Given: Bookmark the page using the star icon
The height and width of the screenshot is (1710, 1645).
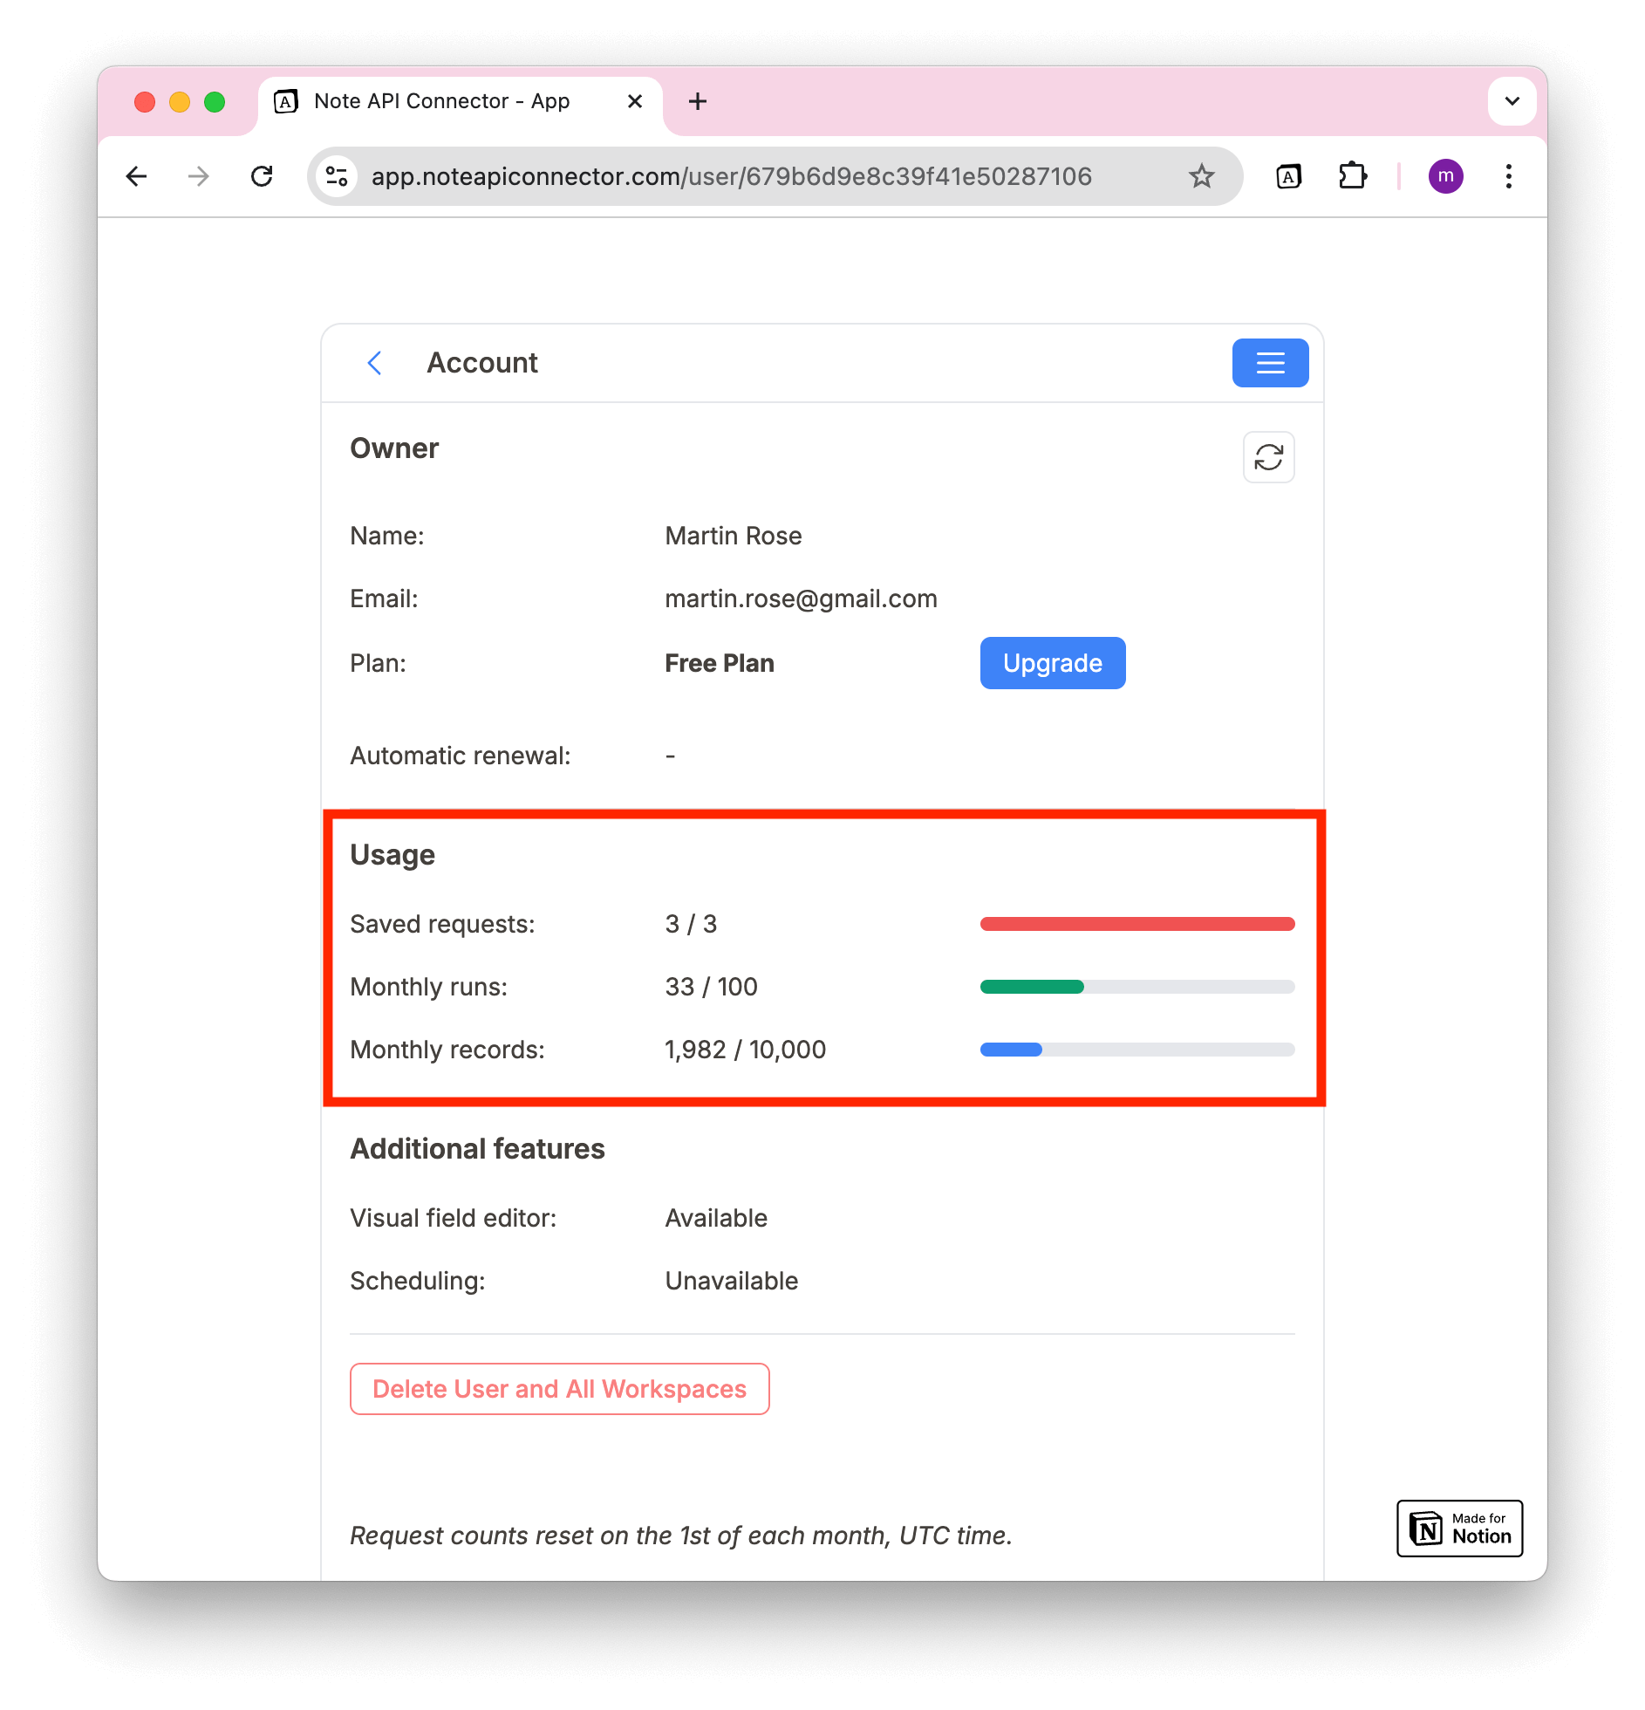Looking at the screenshot, I should [1202, 176].
